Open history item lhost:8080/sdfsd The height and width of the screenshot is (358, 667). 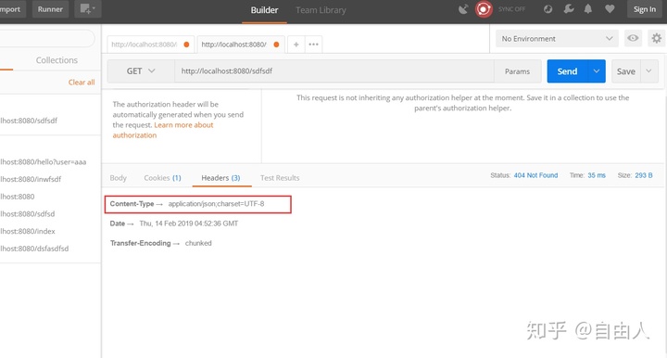click(27, 213)
